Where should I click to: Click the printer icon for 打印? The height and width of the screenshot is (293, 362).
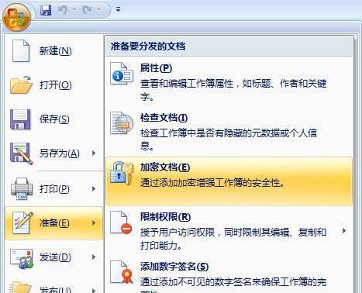pyautogui.click(x=22, y=188)
